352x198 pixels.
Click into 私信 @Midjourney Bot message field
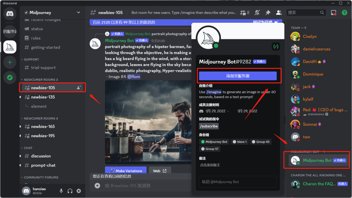[238, 182]
